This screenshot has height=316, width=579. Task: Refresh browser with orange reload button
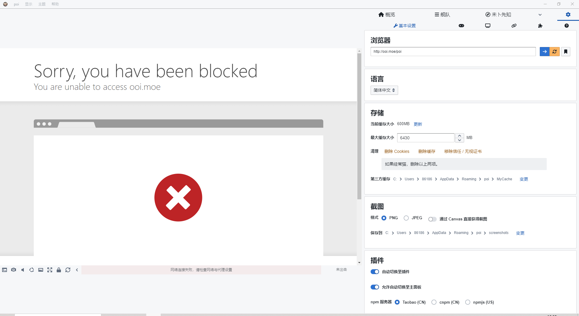(x=555, y=52)
